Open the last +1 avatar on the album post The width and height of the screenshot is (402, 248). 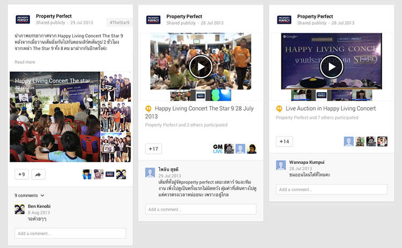(x=121, y=175)
